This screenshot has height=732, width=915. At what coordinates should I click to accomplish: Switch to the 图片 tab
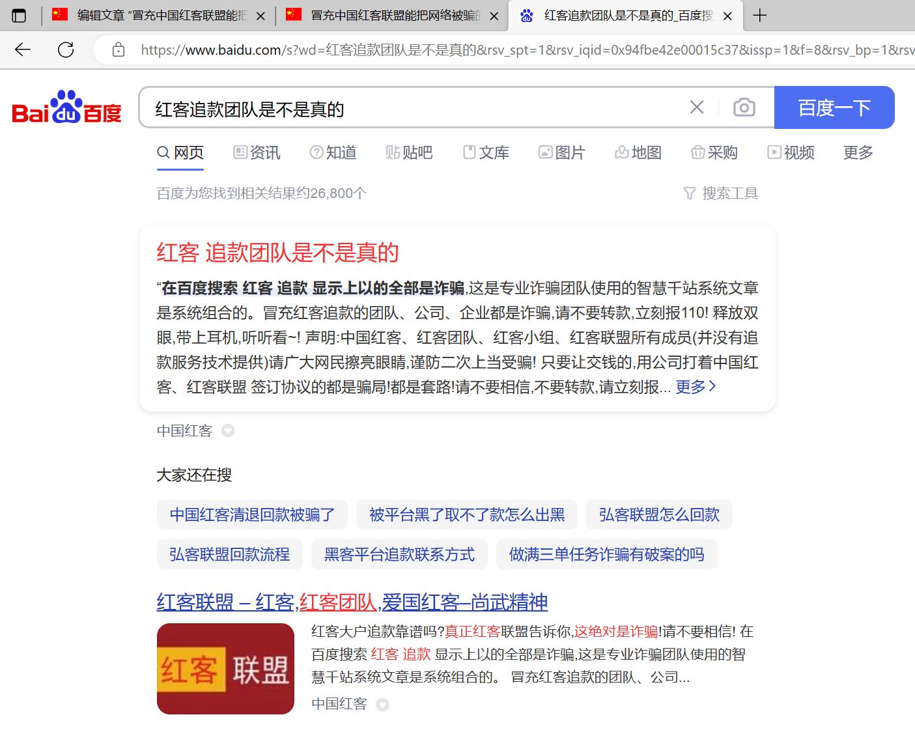pos(562,152)
